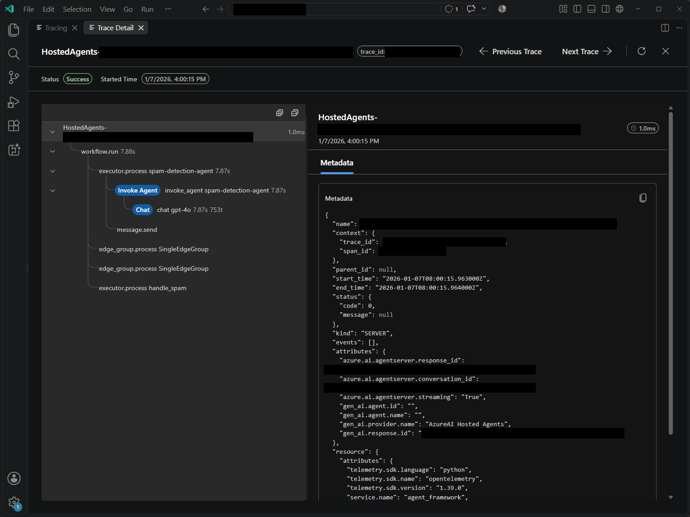Select the message.send span

tap(174, 230)
